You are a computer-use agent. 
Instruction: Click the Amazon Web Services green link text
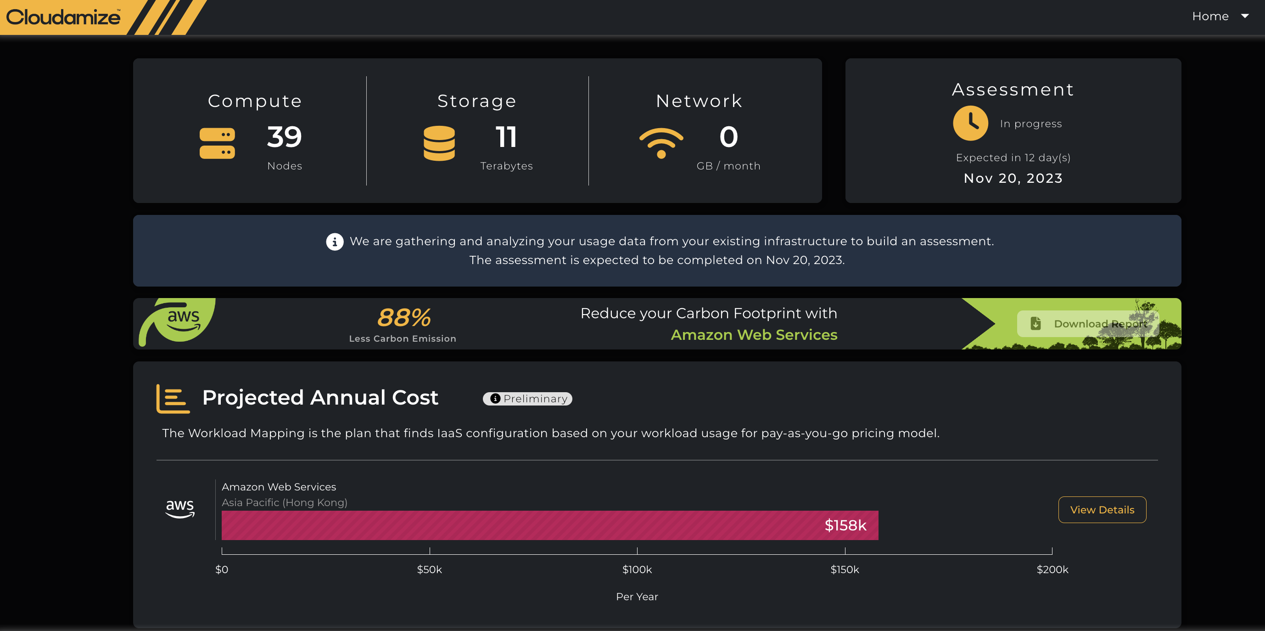(x=754, y=335)
